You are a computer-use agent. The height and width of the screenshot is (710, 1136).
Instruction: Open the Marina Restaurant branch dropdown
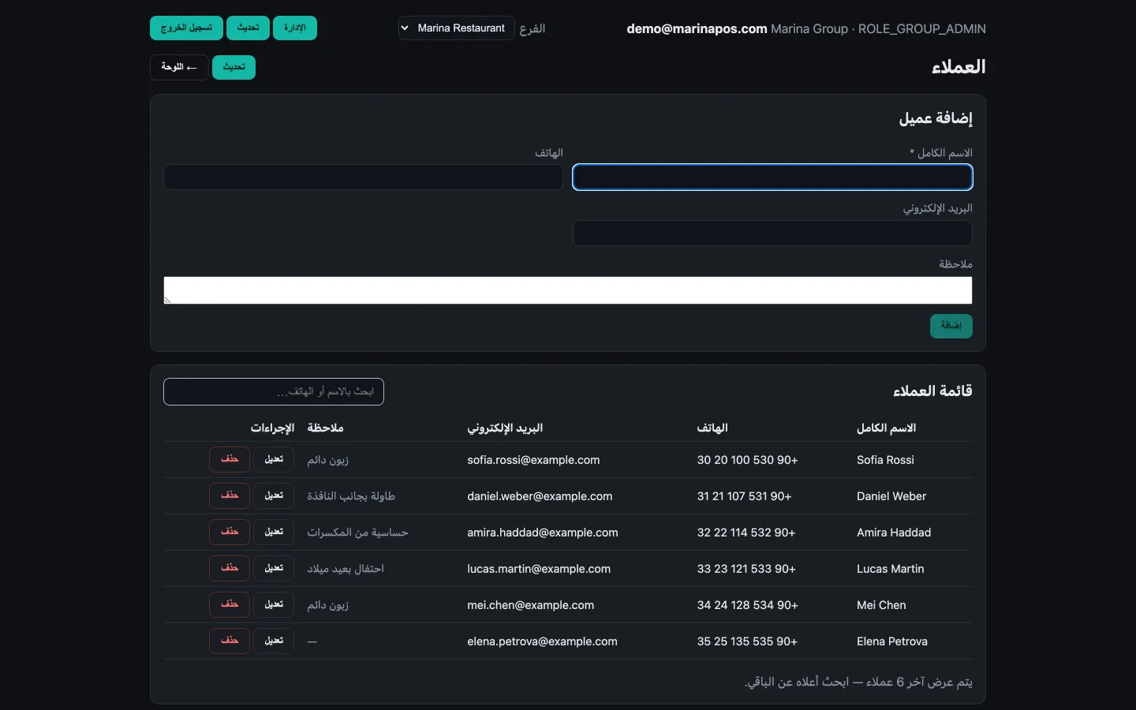click(x=456, y=28)
